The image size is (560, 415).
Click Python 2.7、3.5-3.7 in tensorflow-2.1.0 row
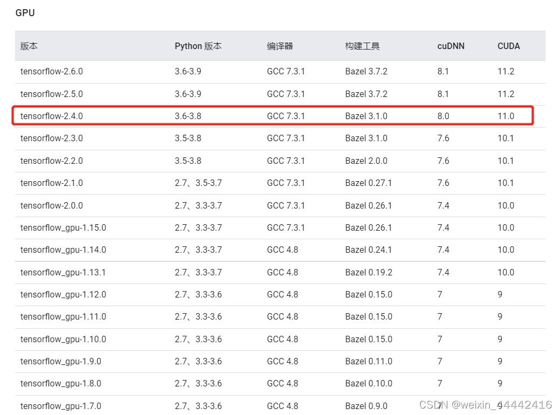[x=198, y=183]
